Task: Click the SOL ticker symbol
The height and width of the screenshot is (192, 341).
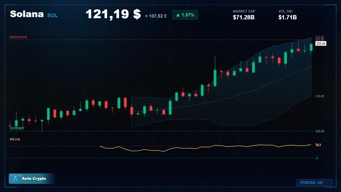Action: pyautogui.click(x=52, y=15)
